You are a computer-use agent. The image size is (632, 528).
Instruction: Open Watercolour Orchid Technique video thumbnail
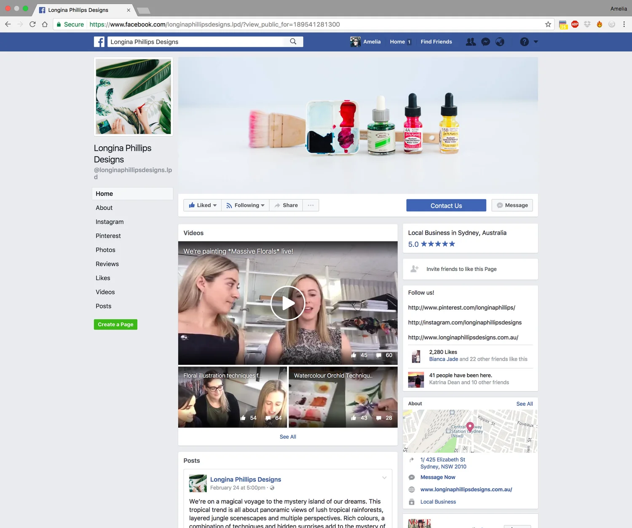tap(343, 397)
